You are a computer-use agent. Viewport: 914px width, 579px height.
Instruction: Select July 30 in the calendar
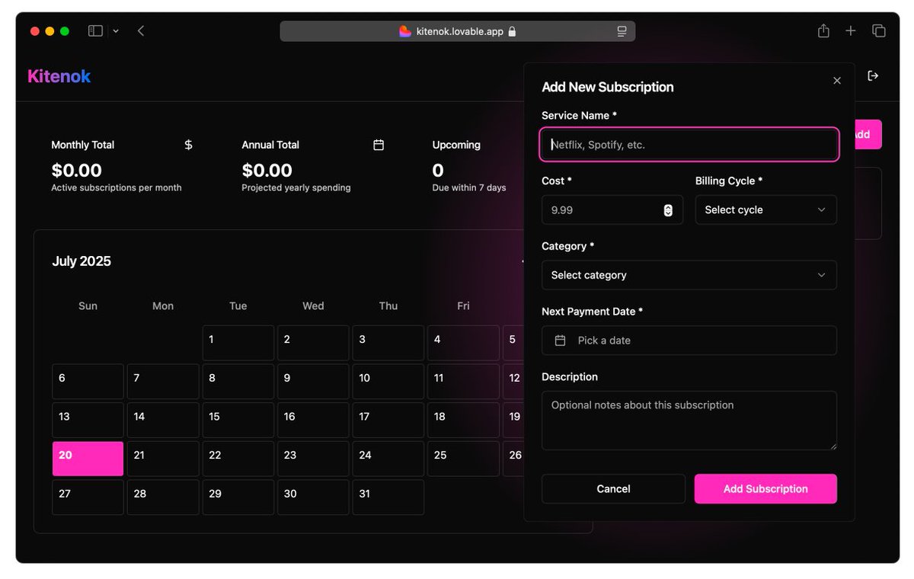(313, 497)
